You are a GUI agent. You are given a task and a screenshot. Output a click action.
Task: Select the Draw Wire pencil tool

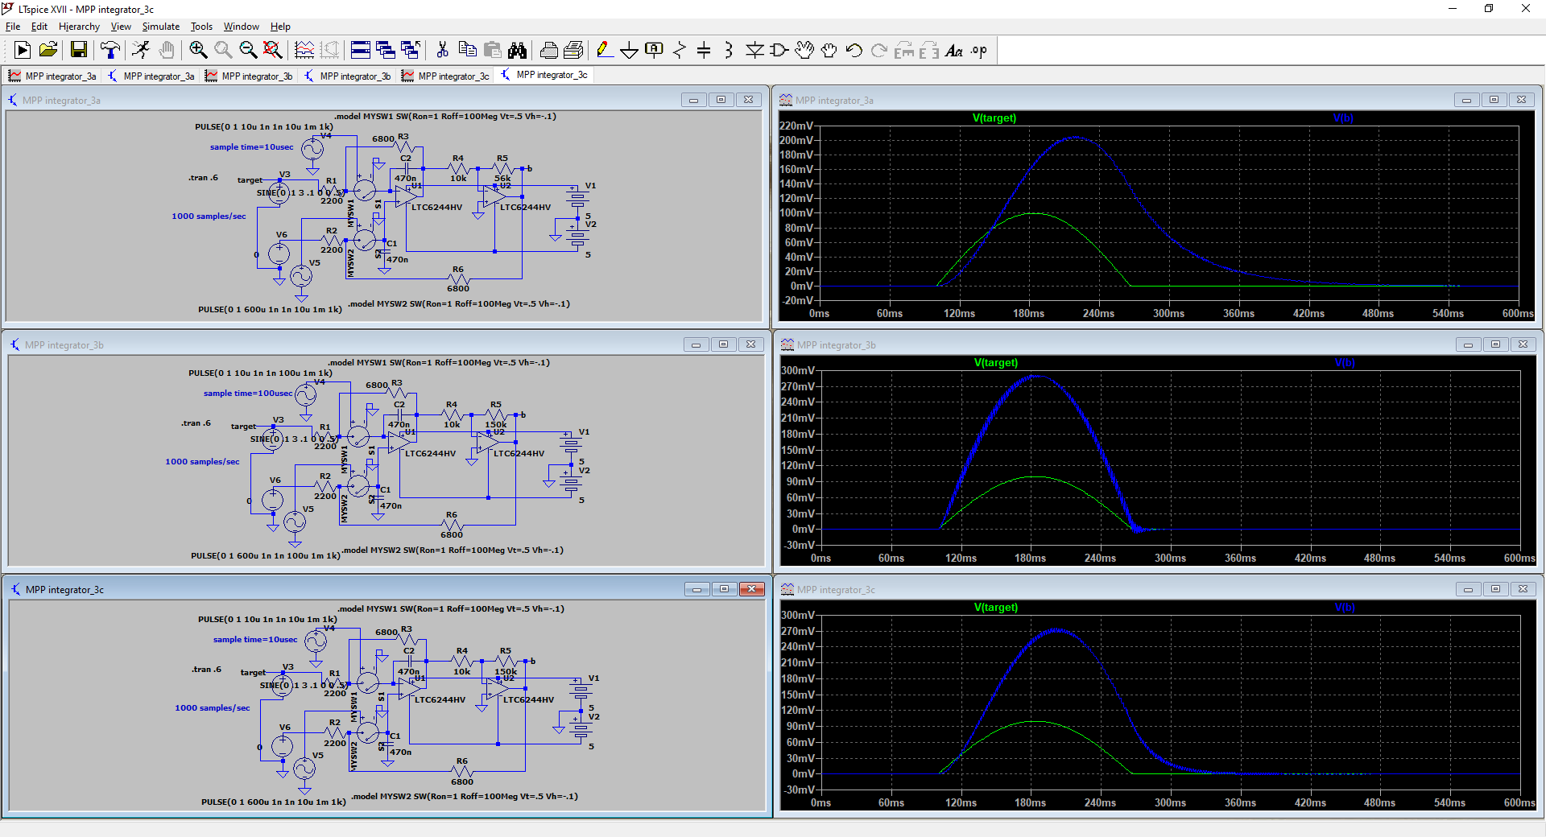(604, 51)
